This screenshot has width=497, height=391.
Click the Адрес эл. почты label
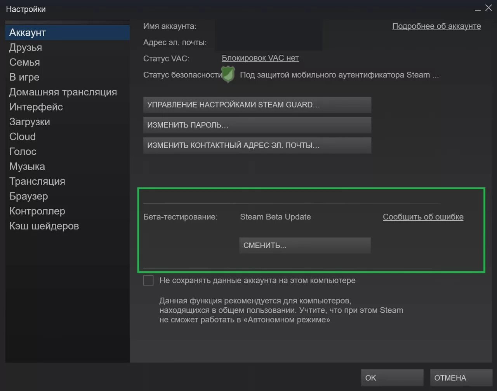point(175,42)
